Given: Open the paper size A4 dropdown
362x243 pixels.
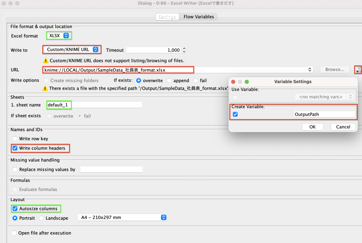Looking at the screenshot, I should [122, 217].
